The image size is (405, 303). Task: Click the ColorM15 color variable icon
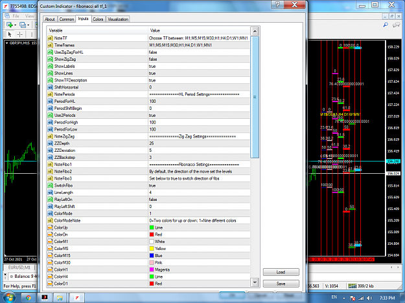(x=50, y=256)
